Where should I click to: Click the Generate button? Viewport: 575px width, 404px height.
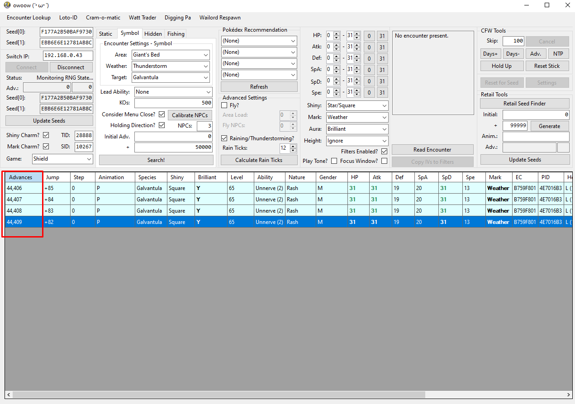[x=550, y=126]
